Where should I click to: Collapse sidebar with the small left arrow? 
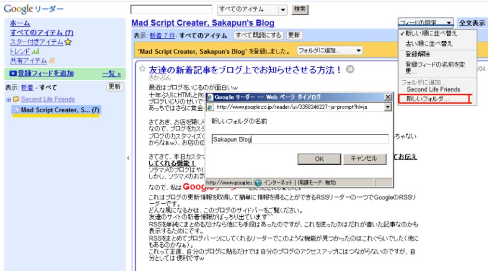pyautogui.click(x=128, y=158)
